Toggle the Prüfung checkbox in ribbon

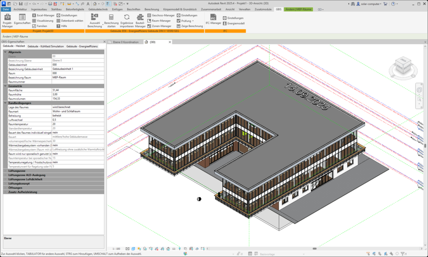tap(179, 21)
